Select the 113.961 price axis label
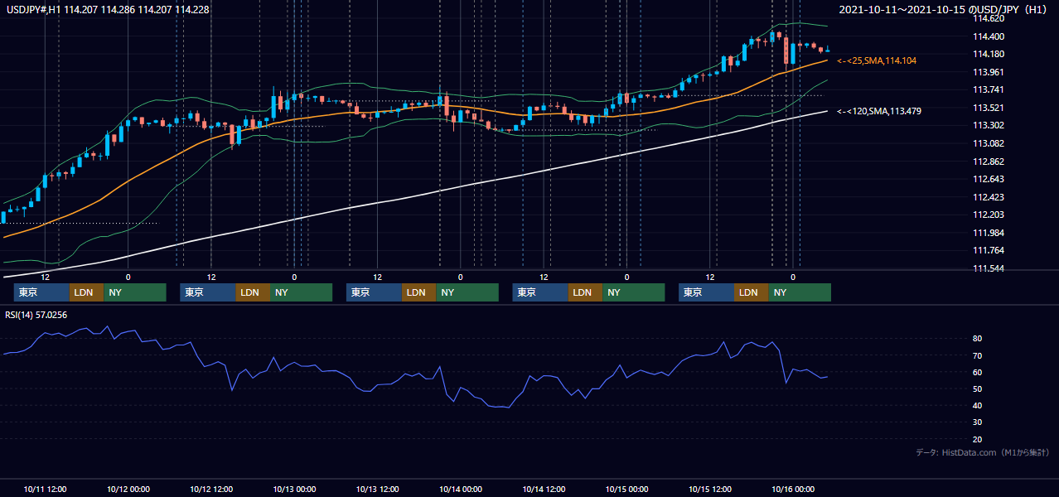This screenshot has height=497, width=1059. click(988, 72)
